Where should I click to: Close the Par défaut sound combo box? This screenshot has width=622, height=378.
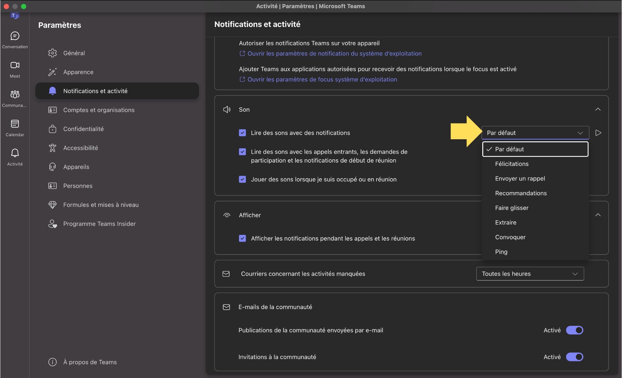[535, 133]
